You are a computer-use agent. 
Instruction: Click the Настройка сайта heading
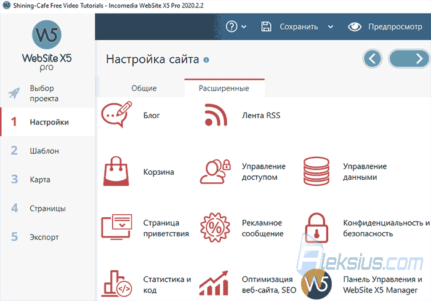tap(153, 59)
